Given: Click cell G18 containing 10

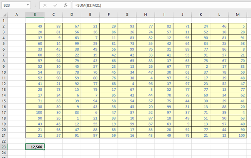Looking at the screenshot, I should (127, 118).
